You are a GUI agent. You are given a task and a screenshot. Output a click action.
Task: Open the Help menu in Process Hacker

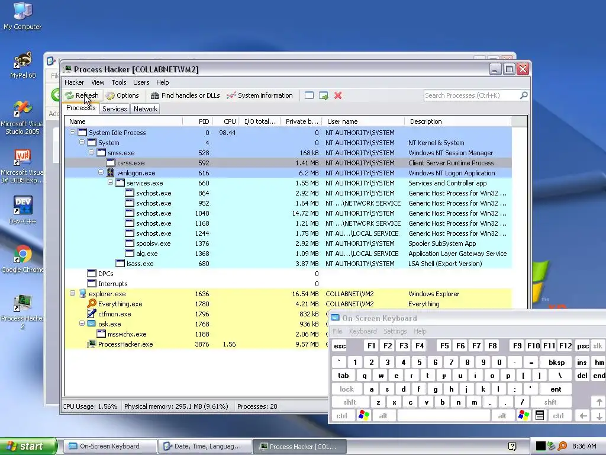coord(162,82)
